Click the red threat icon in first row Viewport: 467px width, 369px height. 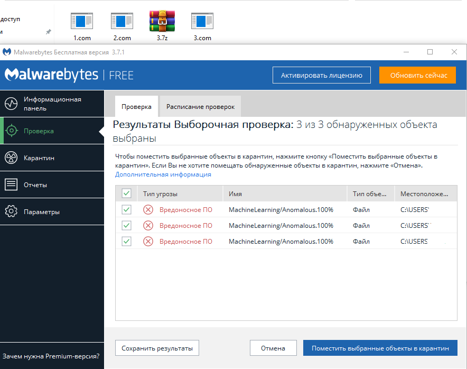tap(148, 210)
